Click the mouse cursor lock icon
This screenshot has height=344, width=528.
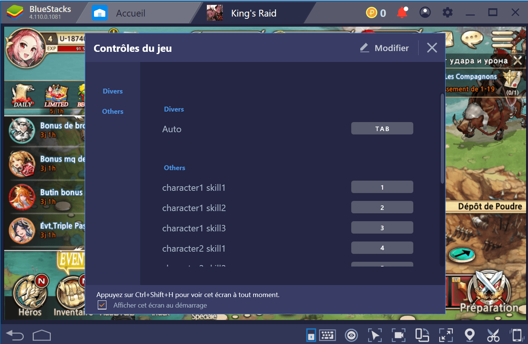375,335
